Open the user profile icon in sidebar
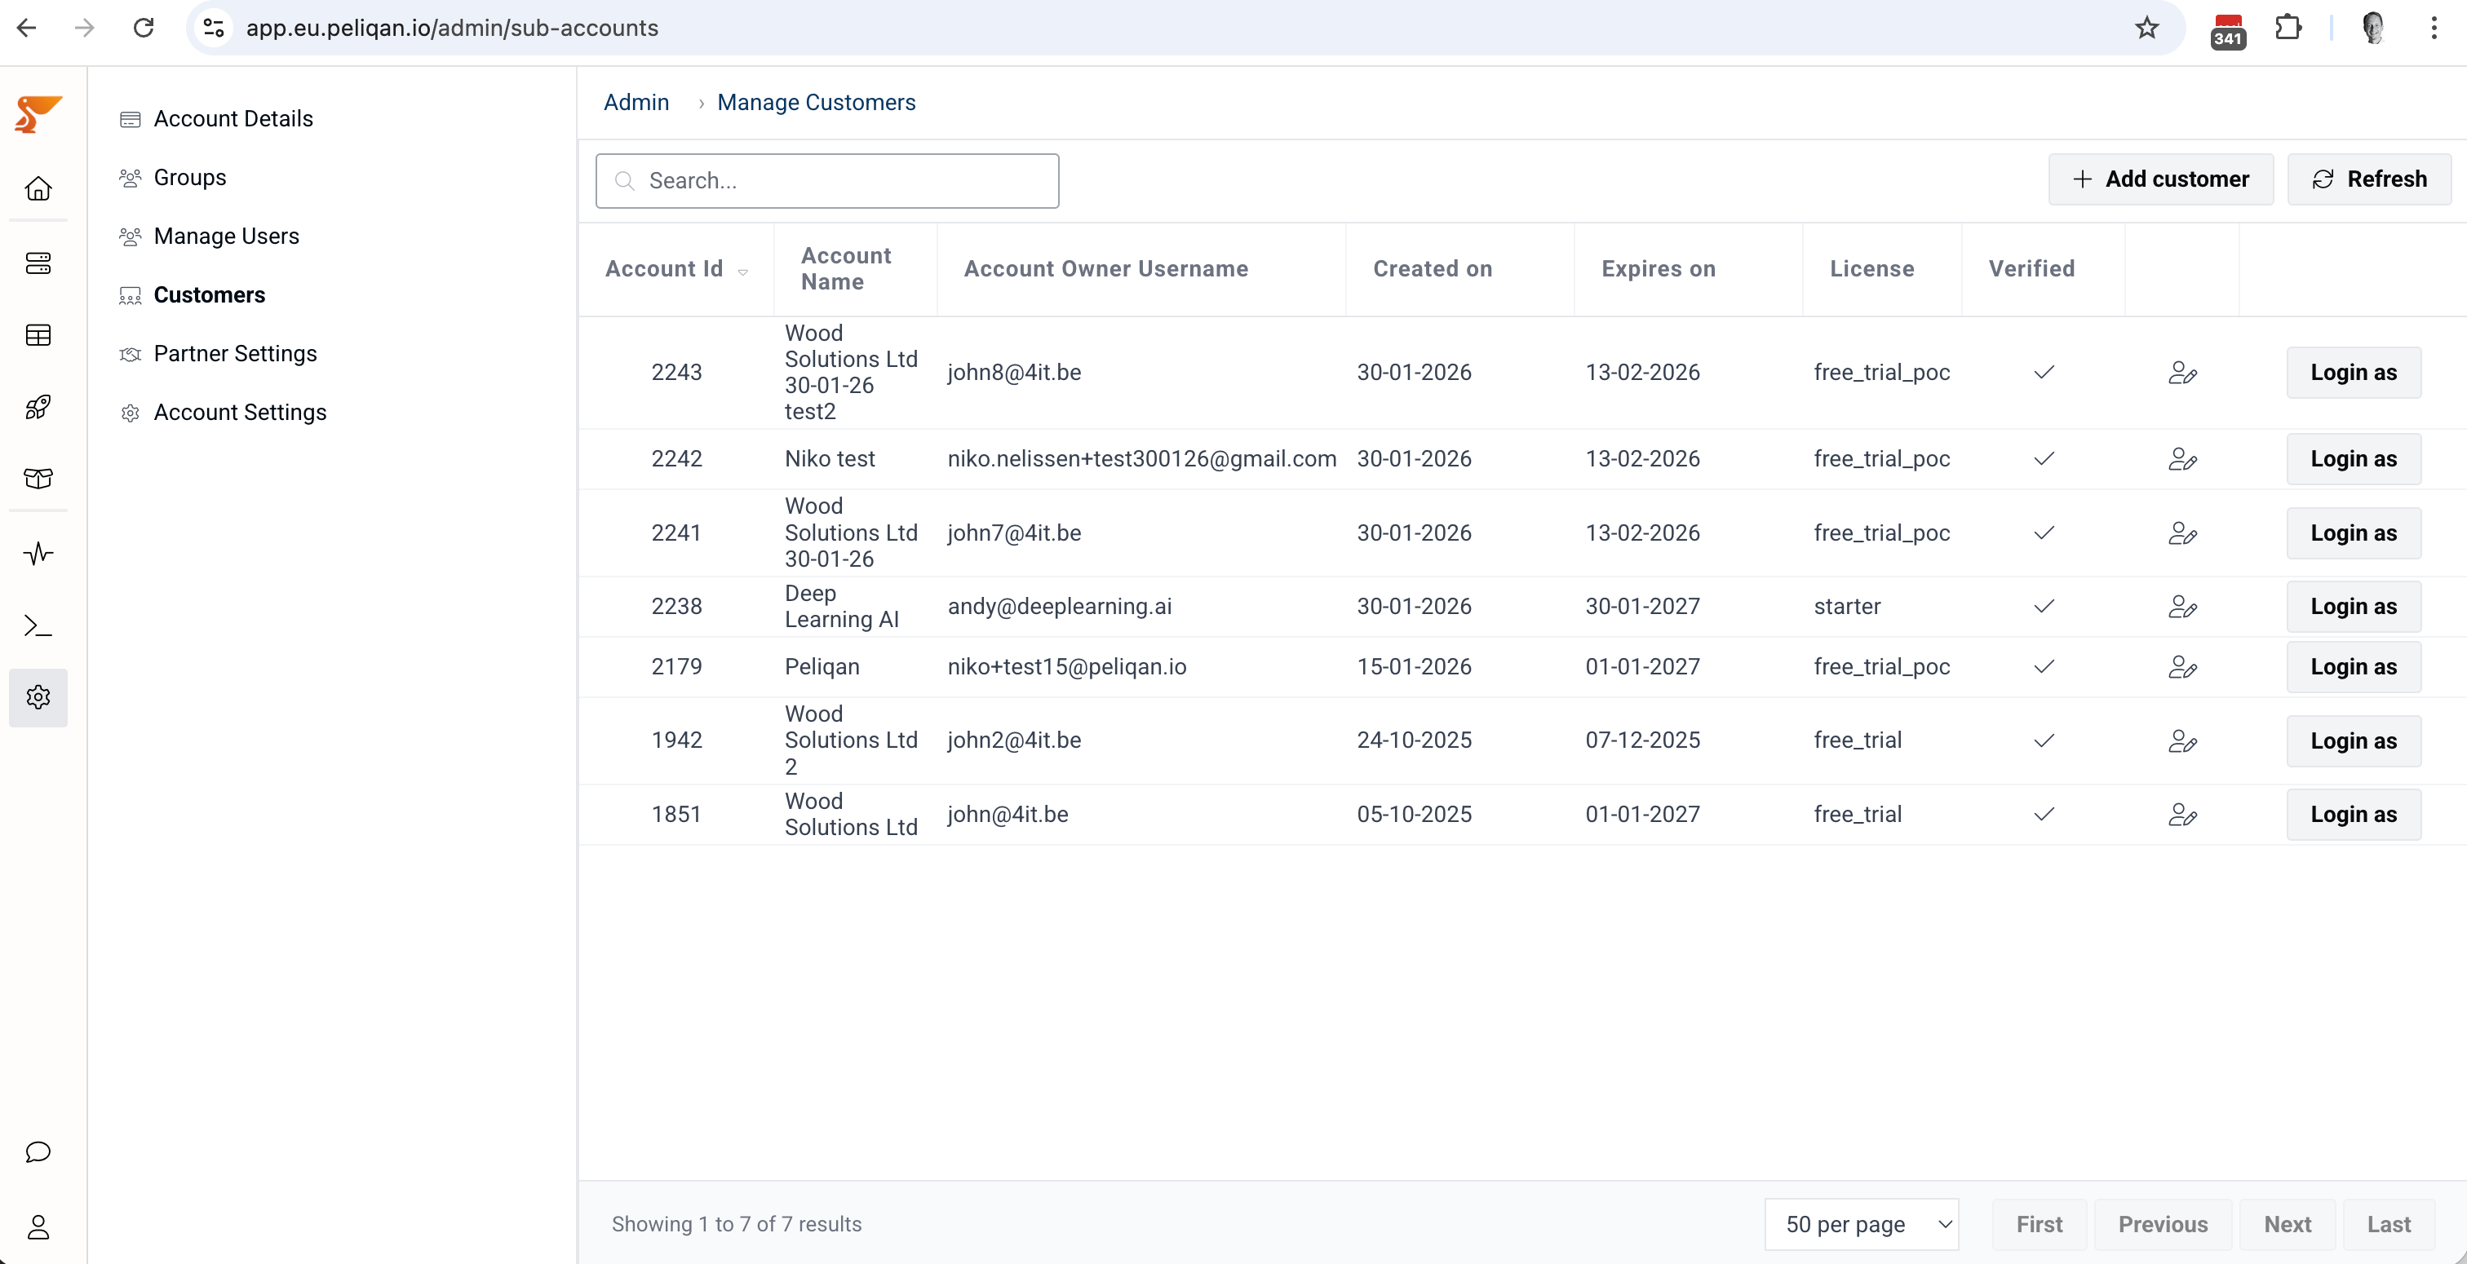Image resolution: width=2467 pixels, height=1264 pixels. pyautogui.click(x=38, y=1226)
